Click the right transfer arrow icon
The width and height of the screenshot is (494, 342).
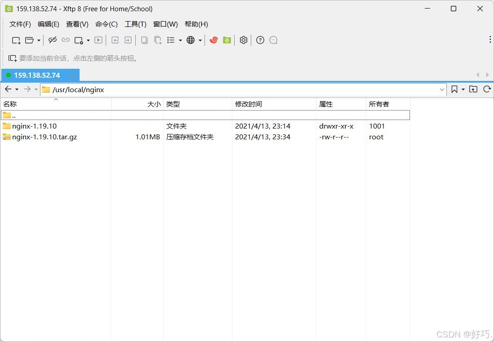[128, 40]
